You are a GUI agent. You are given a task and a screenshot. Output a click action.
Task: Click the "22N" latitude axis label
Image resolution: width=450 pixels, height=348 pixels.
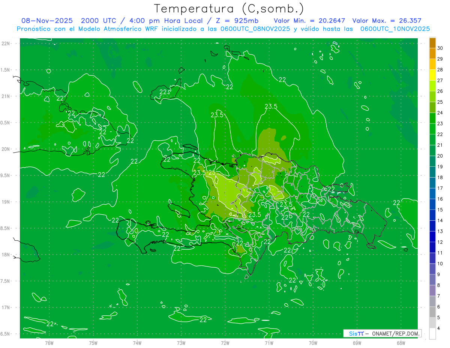(6, 44)
